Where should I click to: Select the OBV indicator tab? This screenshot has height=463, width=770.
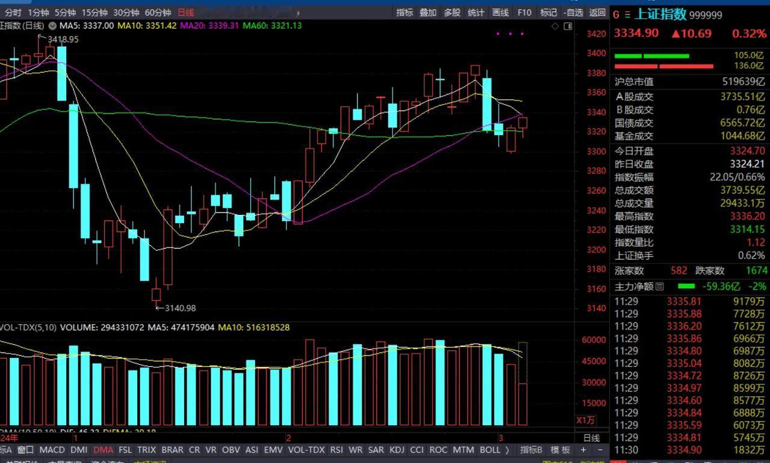pyautogui.click(x=231, y=449)
